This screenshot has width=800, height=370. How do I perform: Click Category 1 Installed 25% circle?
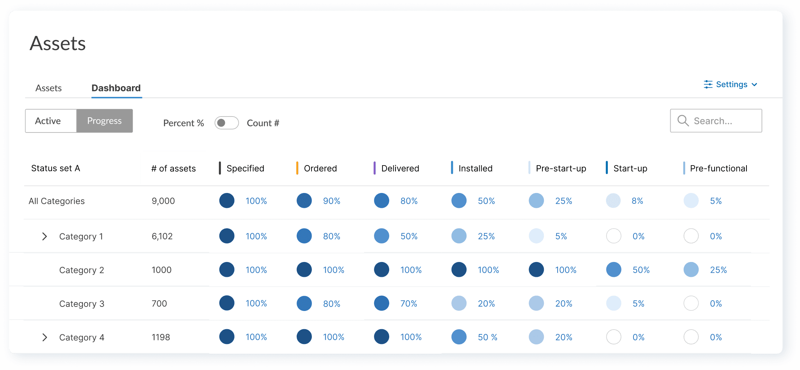pos(459,236)
